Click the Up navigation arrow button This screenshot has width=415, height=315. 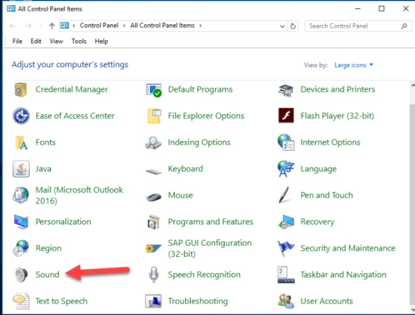click(x=51, y=26)
